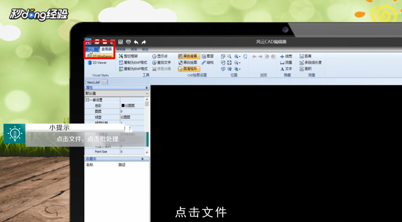Open the 结构 structure panel
This screenshot has width=402, height=222.
coord(208,62)
